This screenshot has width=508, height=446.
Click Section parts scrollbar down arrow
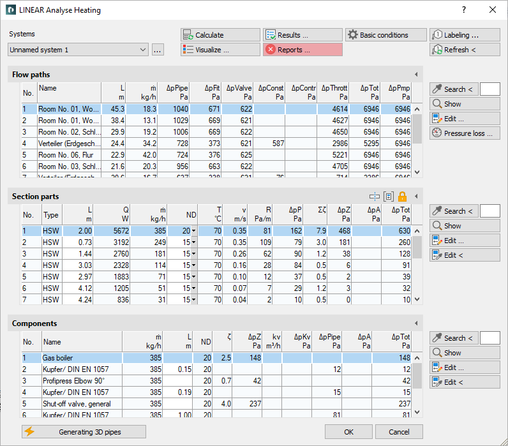[x=417, y=299]
